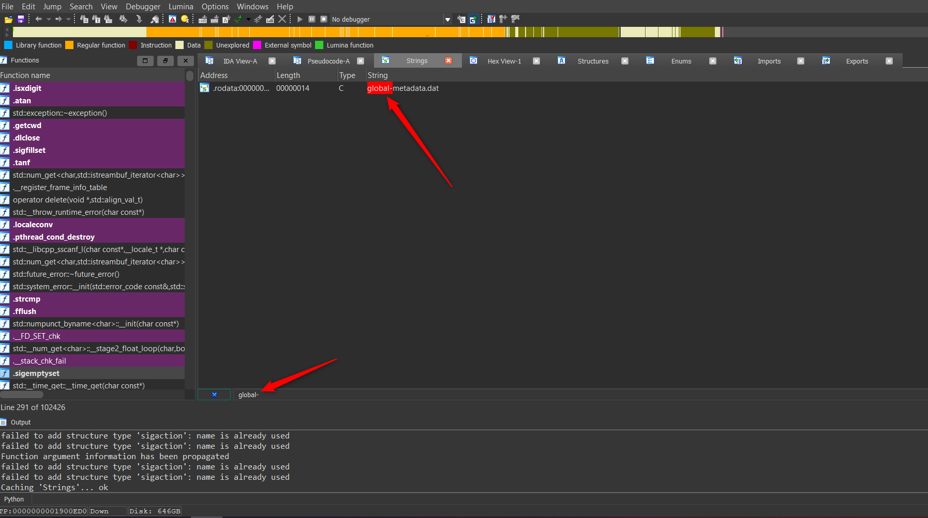This screenshot has height=518, width=928.
Task: Open the Options menu
Action: coord(215,6)
